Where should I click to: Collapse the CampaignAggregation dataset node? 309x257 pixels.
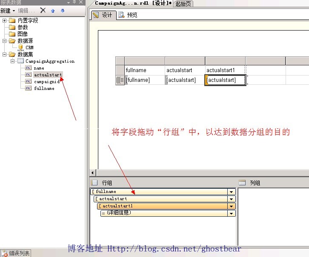[12, 61]
